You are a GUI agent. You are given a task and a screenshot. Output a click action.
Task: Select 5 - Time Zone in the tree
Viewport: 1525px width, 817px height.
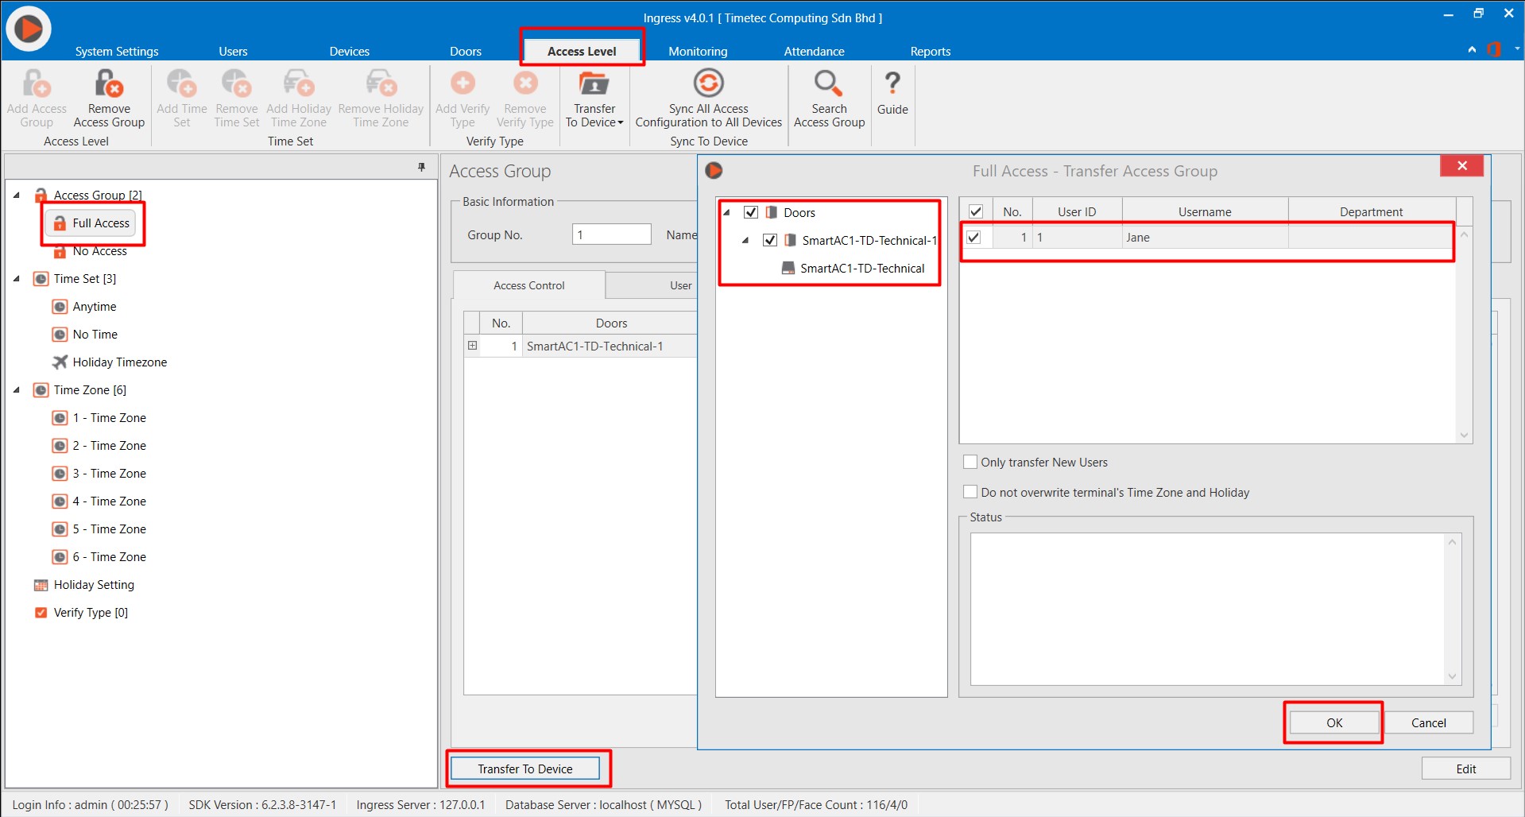click(x=99, y=529)
